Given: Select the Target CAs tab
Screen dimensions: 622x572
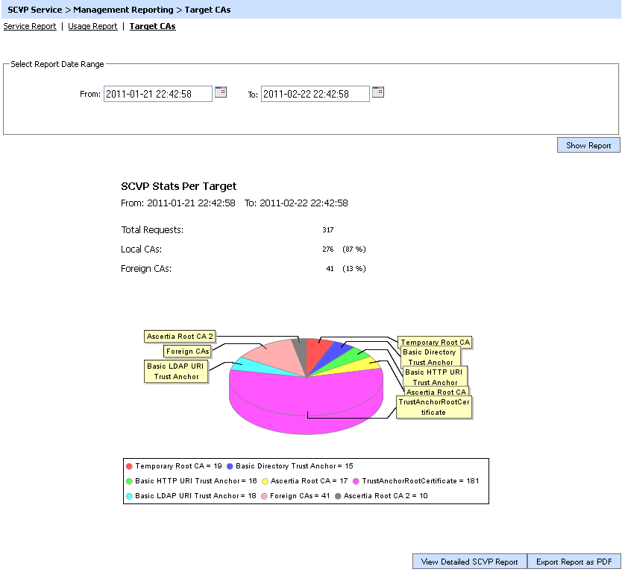Looking at the screenshot, I should point(153,26).
